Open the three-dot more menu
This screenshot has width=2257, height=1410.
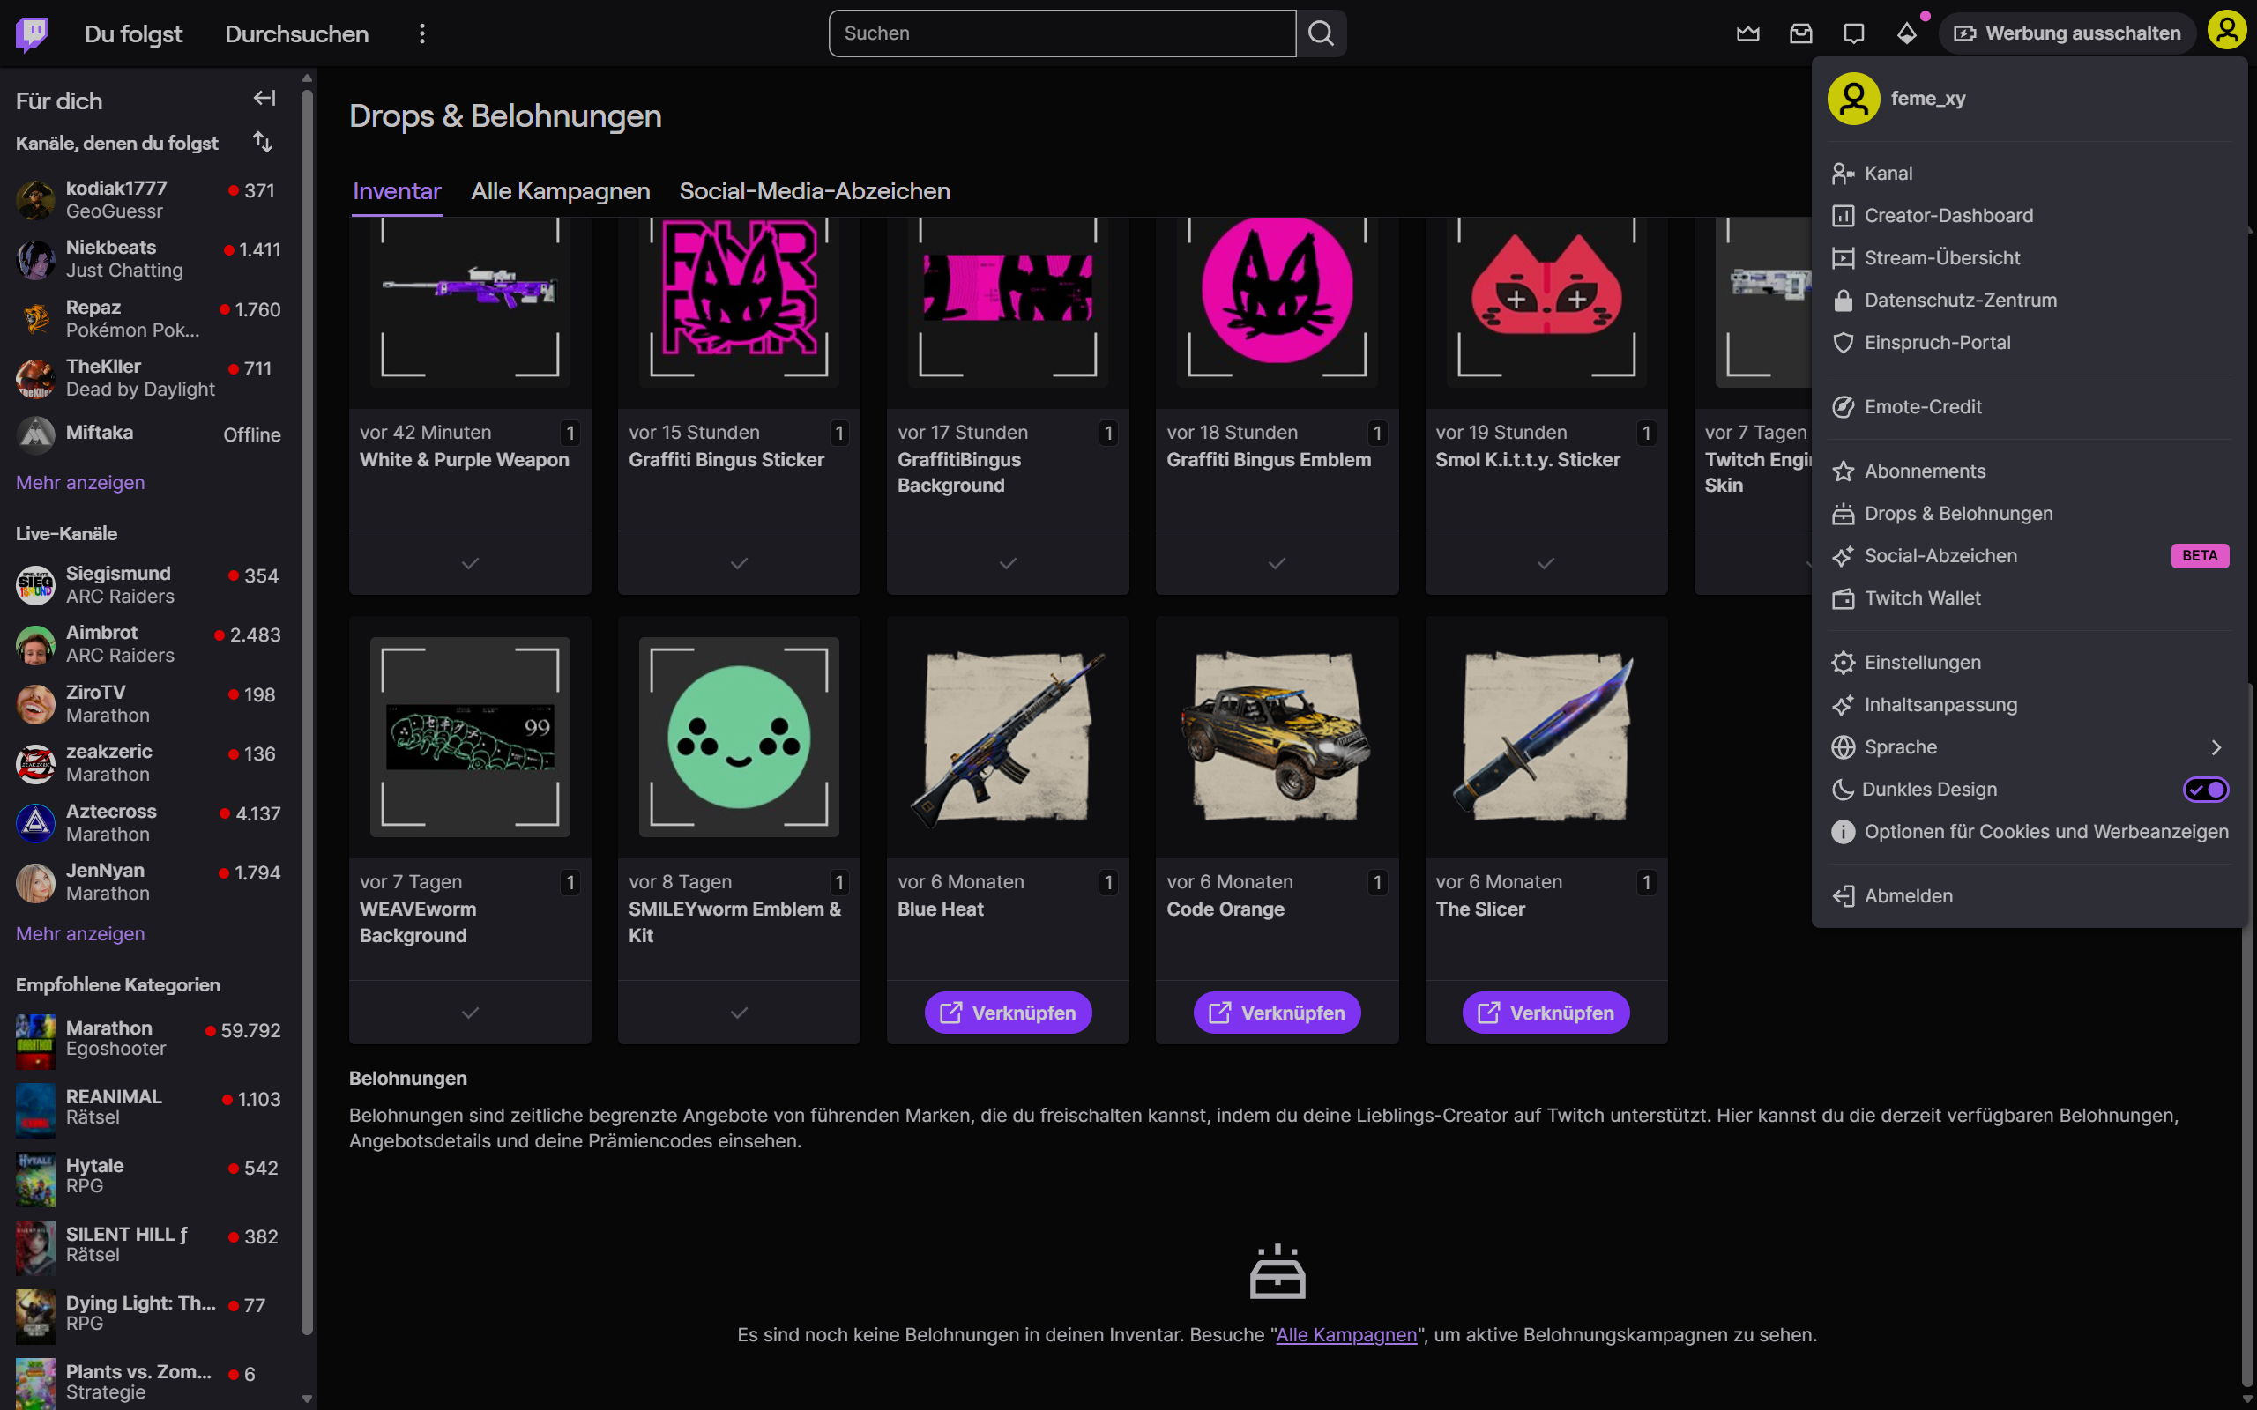pos(421,33)
